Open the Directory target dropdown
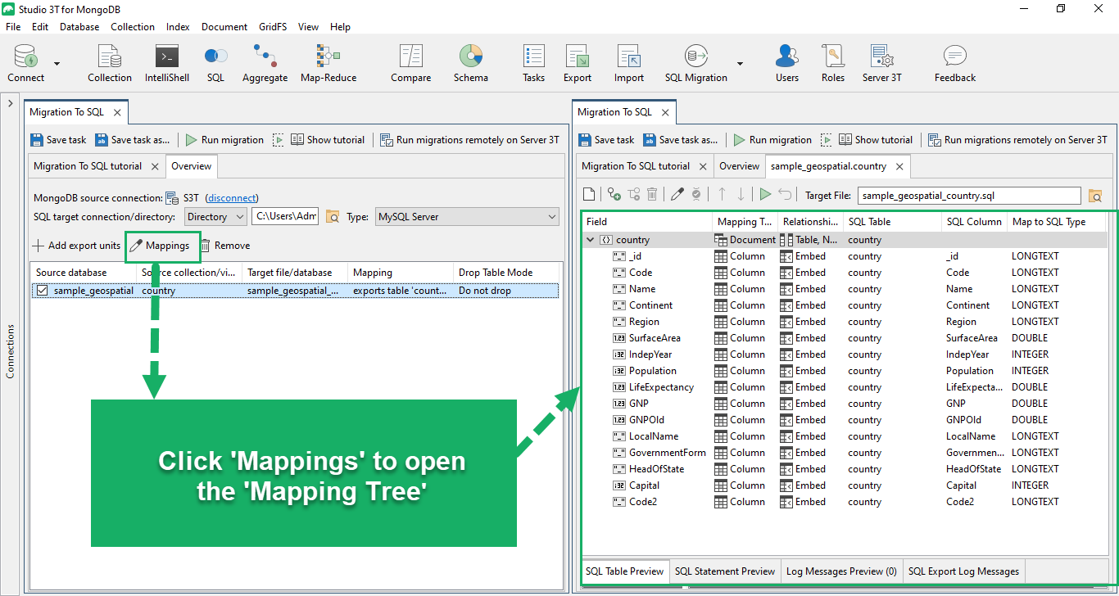Screen dimensions: 1119x596 click(x=215, y=217)
